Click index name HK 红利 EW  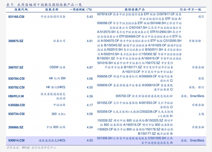point(57,78)
